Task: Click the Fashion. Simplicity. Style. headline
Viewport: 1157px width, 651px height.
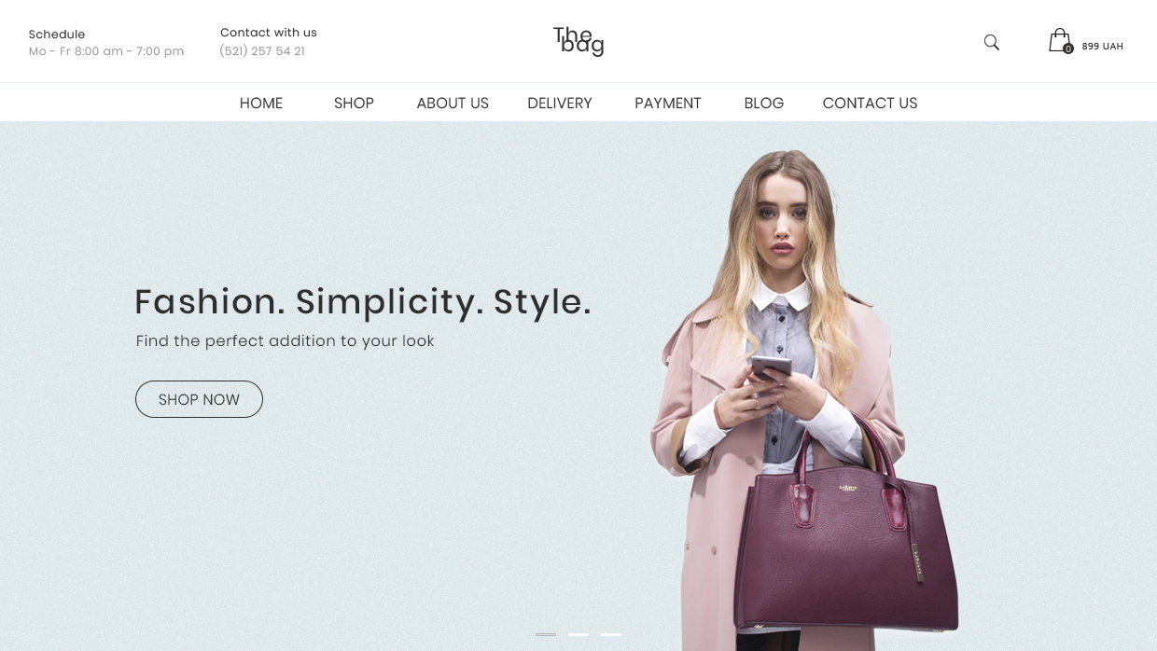Action: click(363, 302)
